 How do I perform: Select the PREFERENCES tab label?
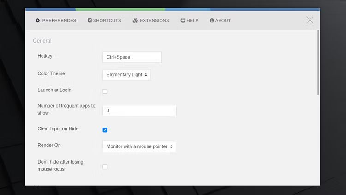[x=59, y=20]
